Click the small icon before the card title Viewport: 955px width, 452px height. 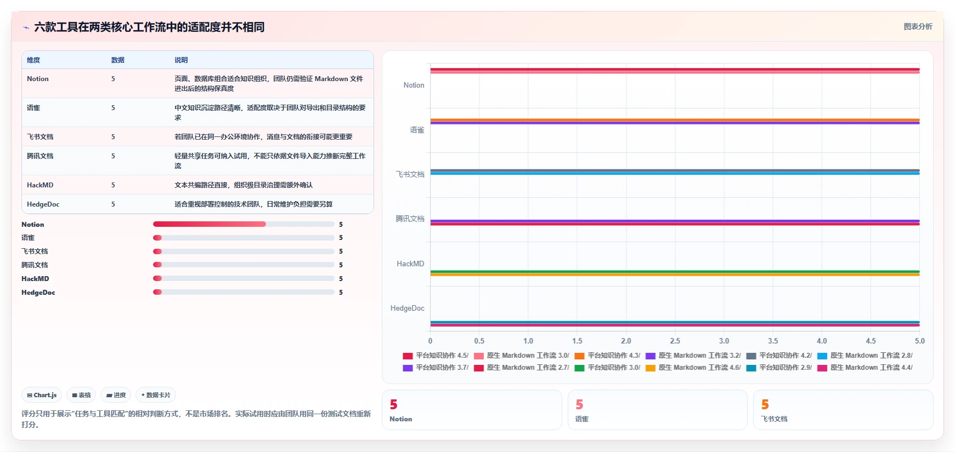(x=26, y=27)
